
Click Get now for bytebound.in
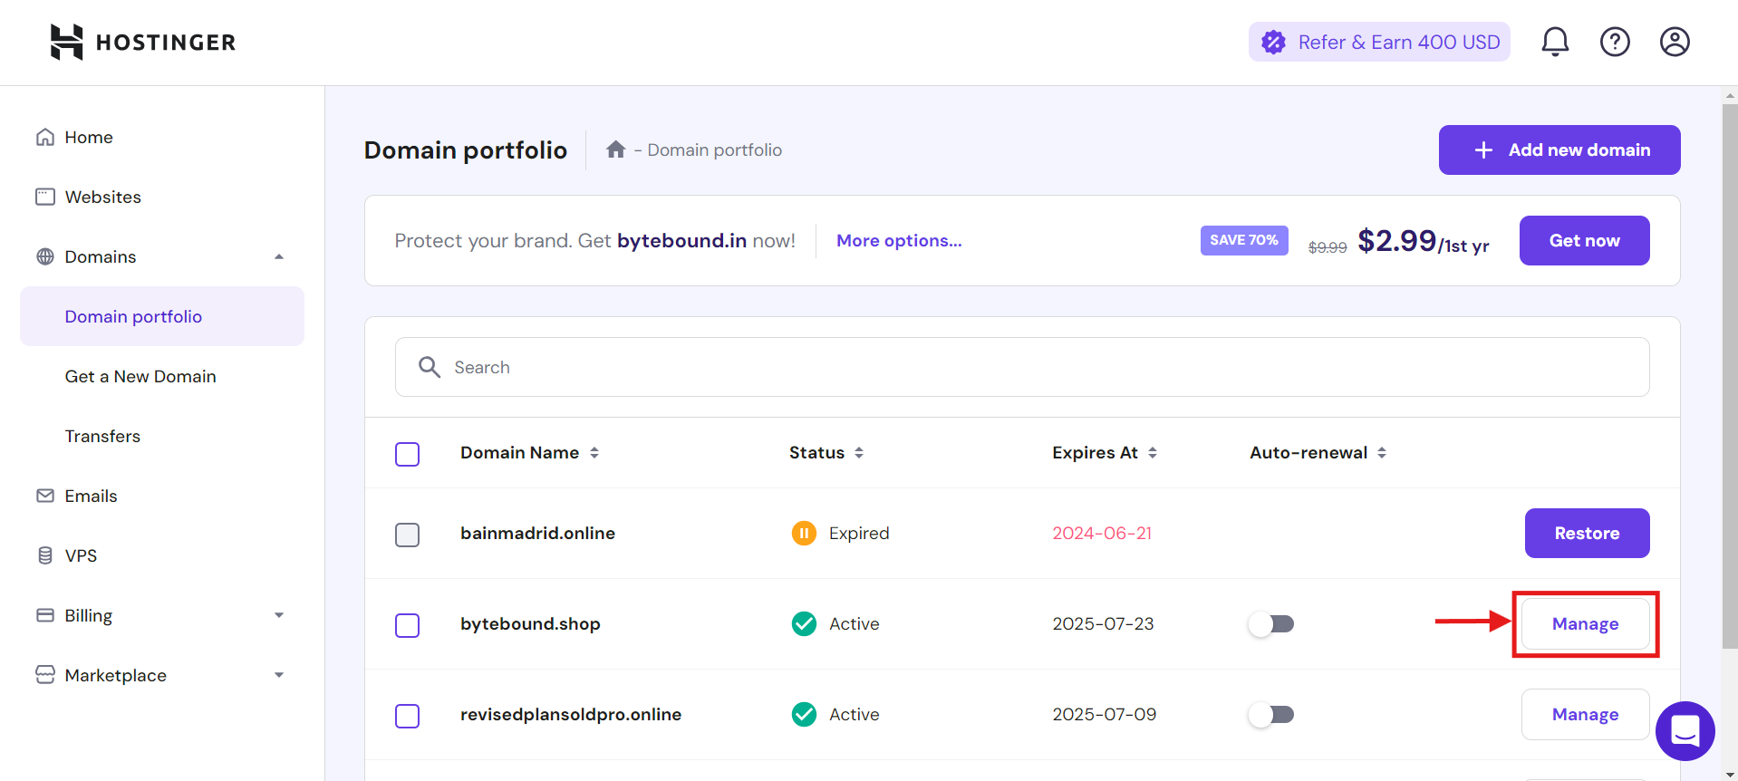coord(1584,240)
